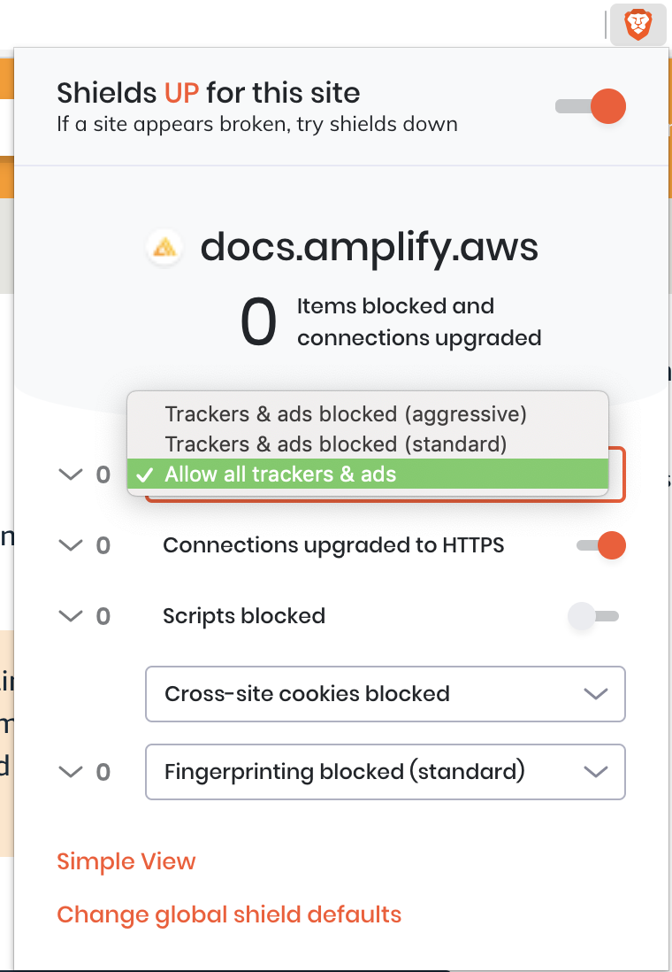Image resolution: width=672 pixels, height=972 pixels.
Task: Click the checkmark beside Allow all trackers
Action: pyautogui.click(x=145, y=474)
